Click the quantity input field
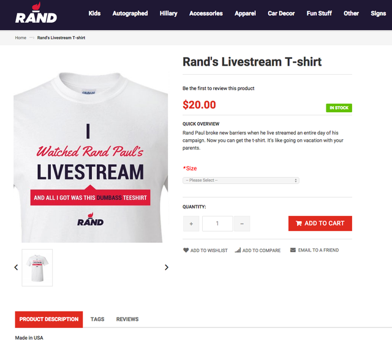This screenshot has width=392, height=355. [217, 224]
